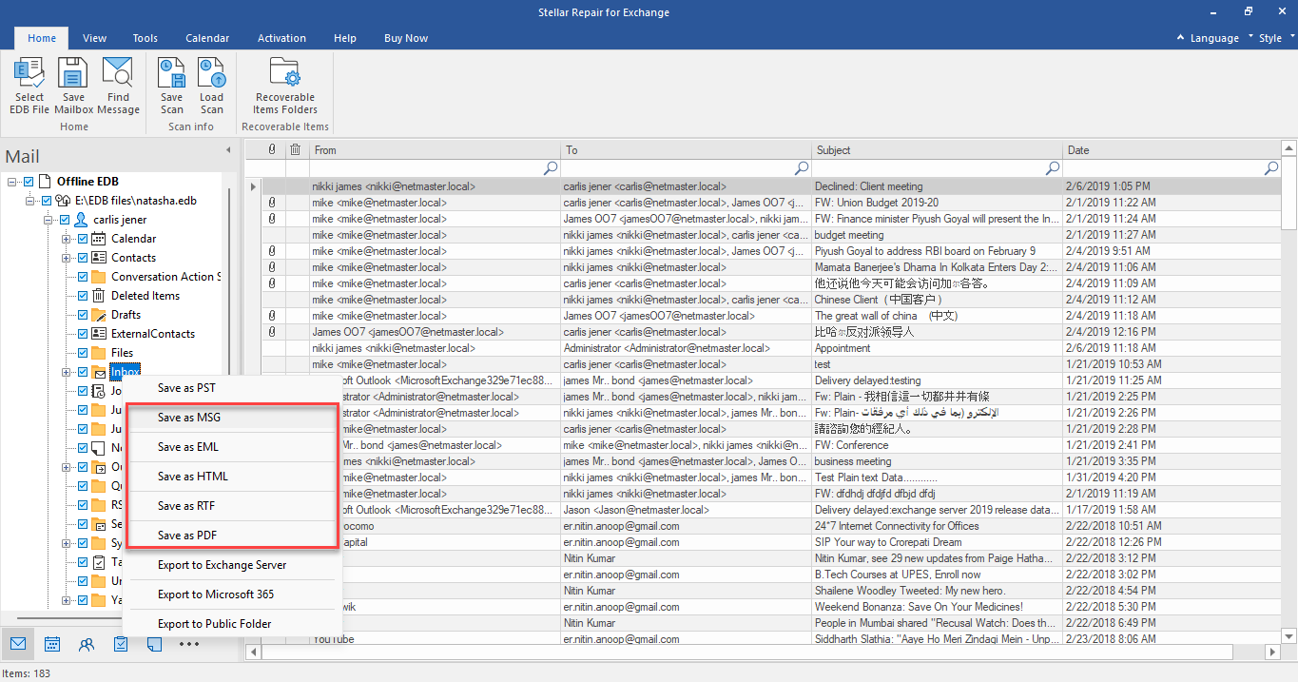Collapse the natasha.edb tree node
Viewport: 1298px width, 682px height.
(x=30, y=201)
